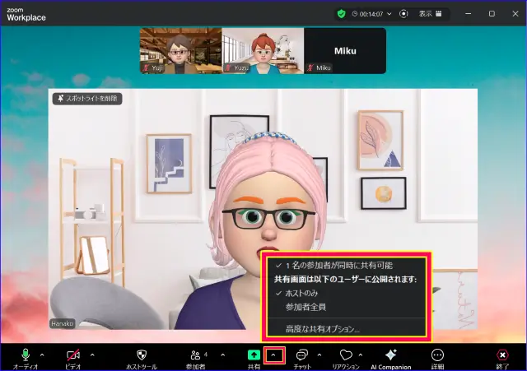Toggle 1名の参加者が同時に共有可能 option

(x=346, y=266)
